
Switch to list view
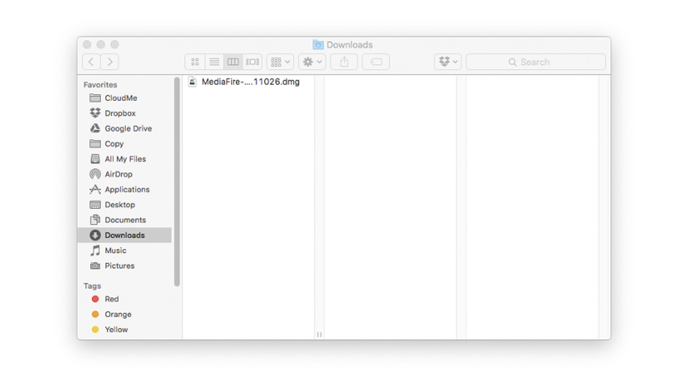click(214, 62)
